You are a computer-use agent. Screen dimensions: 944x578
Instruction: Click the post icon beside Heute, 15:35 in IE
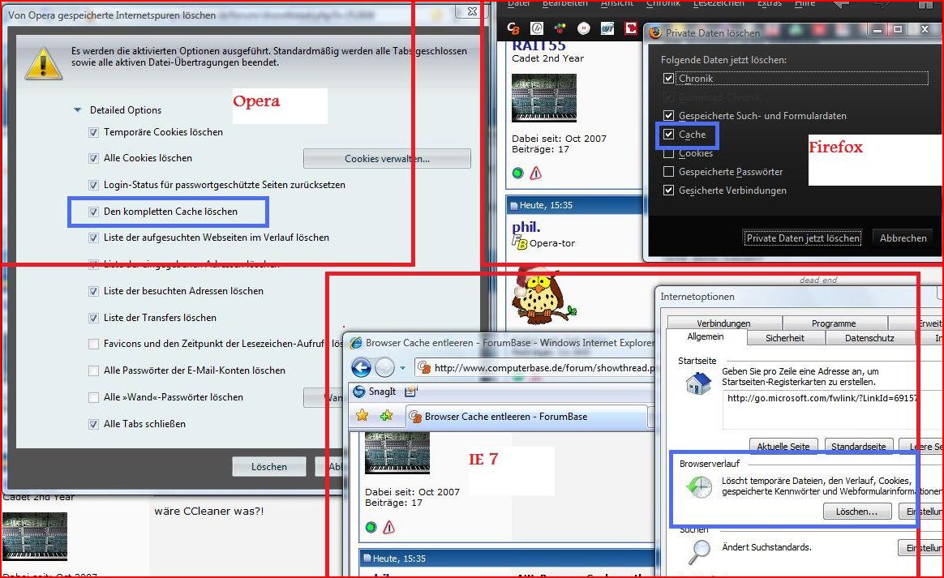tap(367, 559)
